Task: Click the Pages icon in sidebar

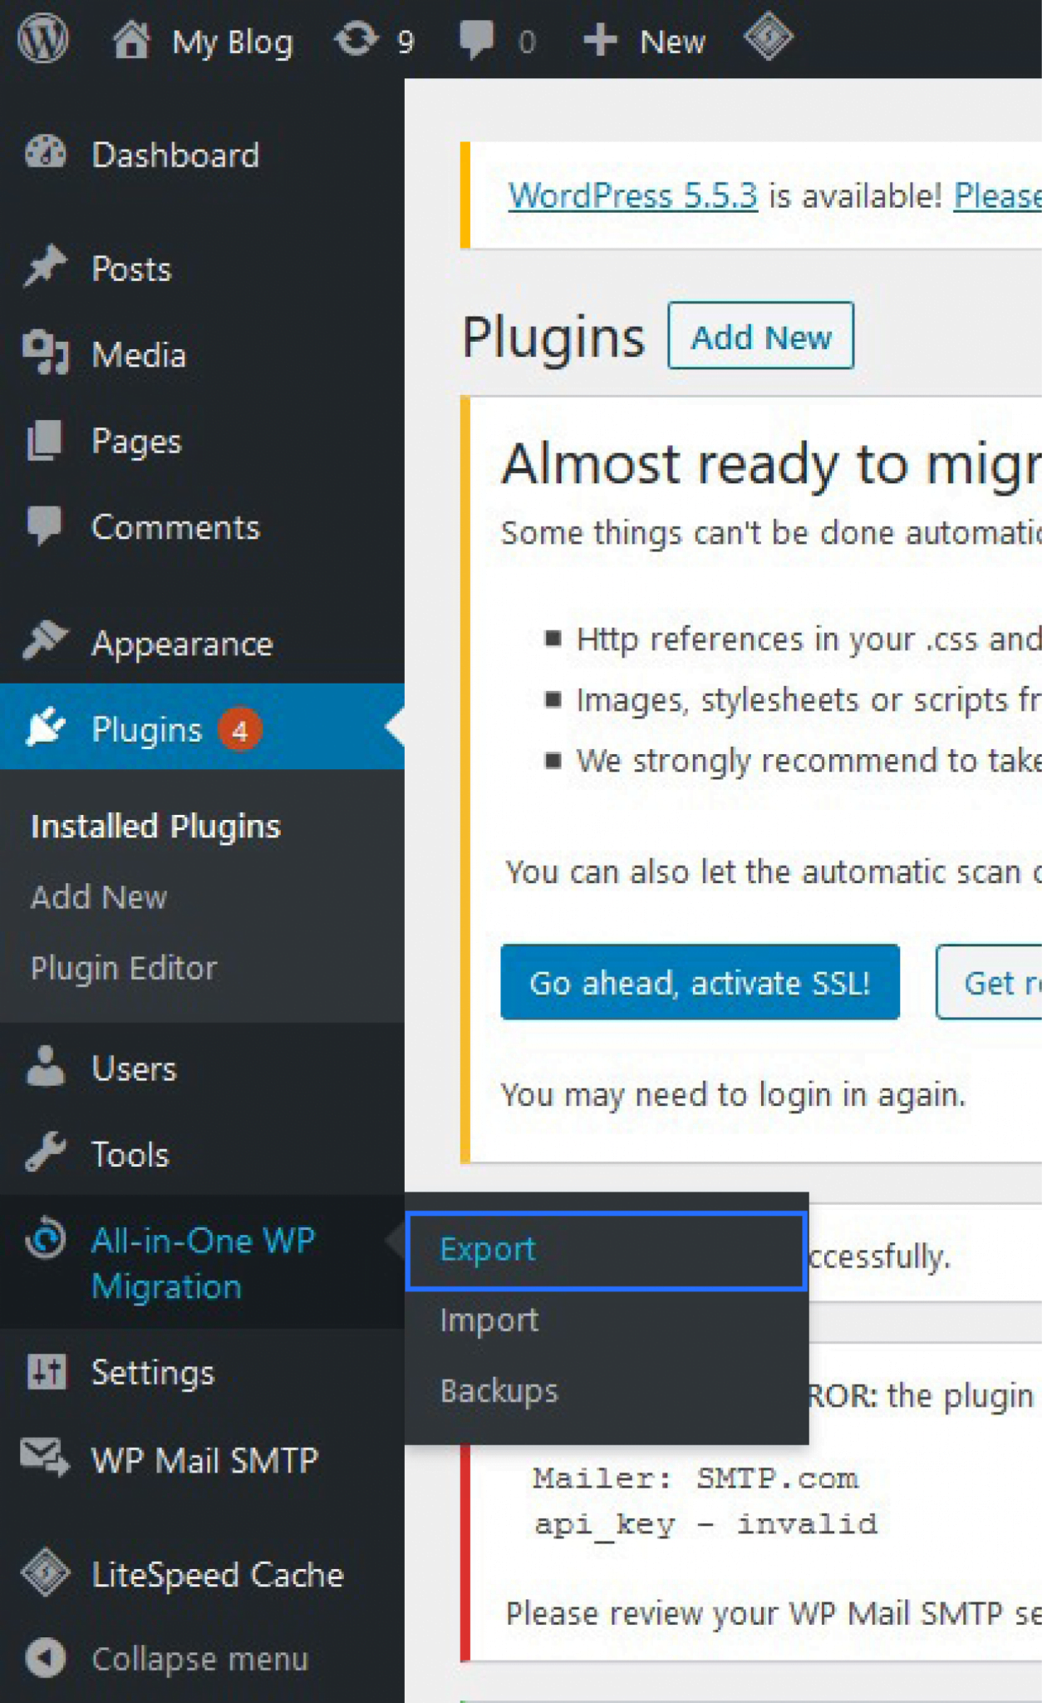Action: click(x=45, y=440)
